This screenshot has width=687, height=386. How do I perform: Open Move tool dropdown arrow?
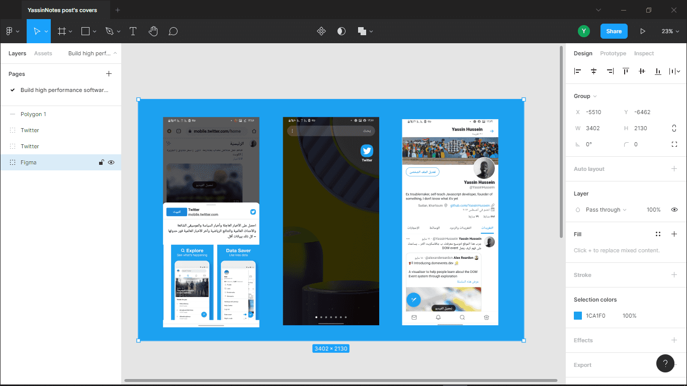pyautogui.click(x=46, y=31)
